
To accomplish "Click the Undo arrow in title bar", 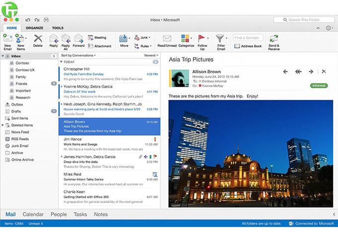I will click(28, 20).
